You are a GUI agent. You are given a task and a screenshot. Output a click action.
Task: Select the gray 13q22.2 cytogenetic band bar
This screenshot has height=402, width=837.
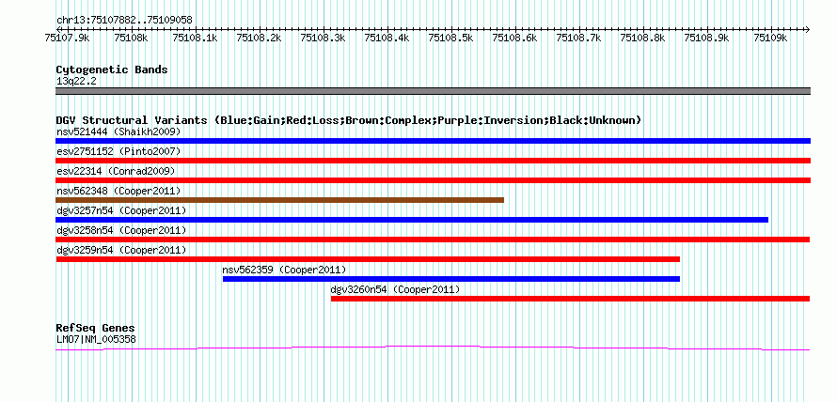[x=433, y=91]
